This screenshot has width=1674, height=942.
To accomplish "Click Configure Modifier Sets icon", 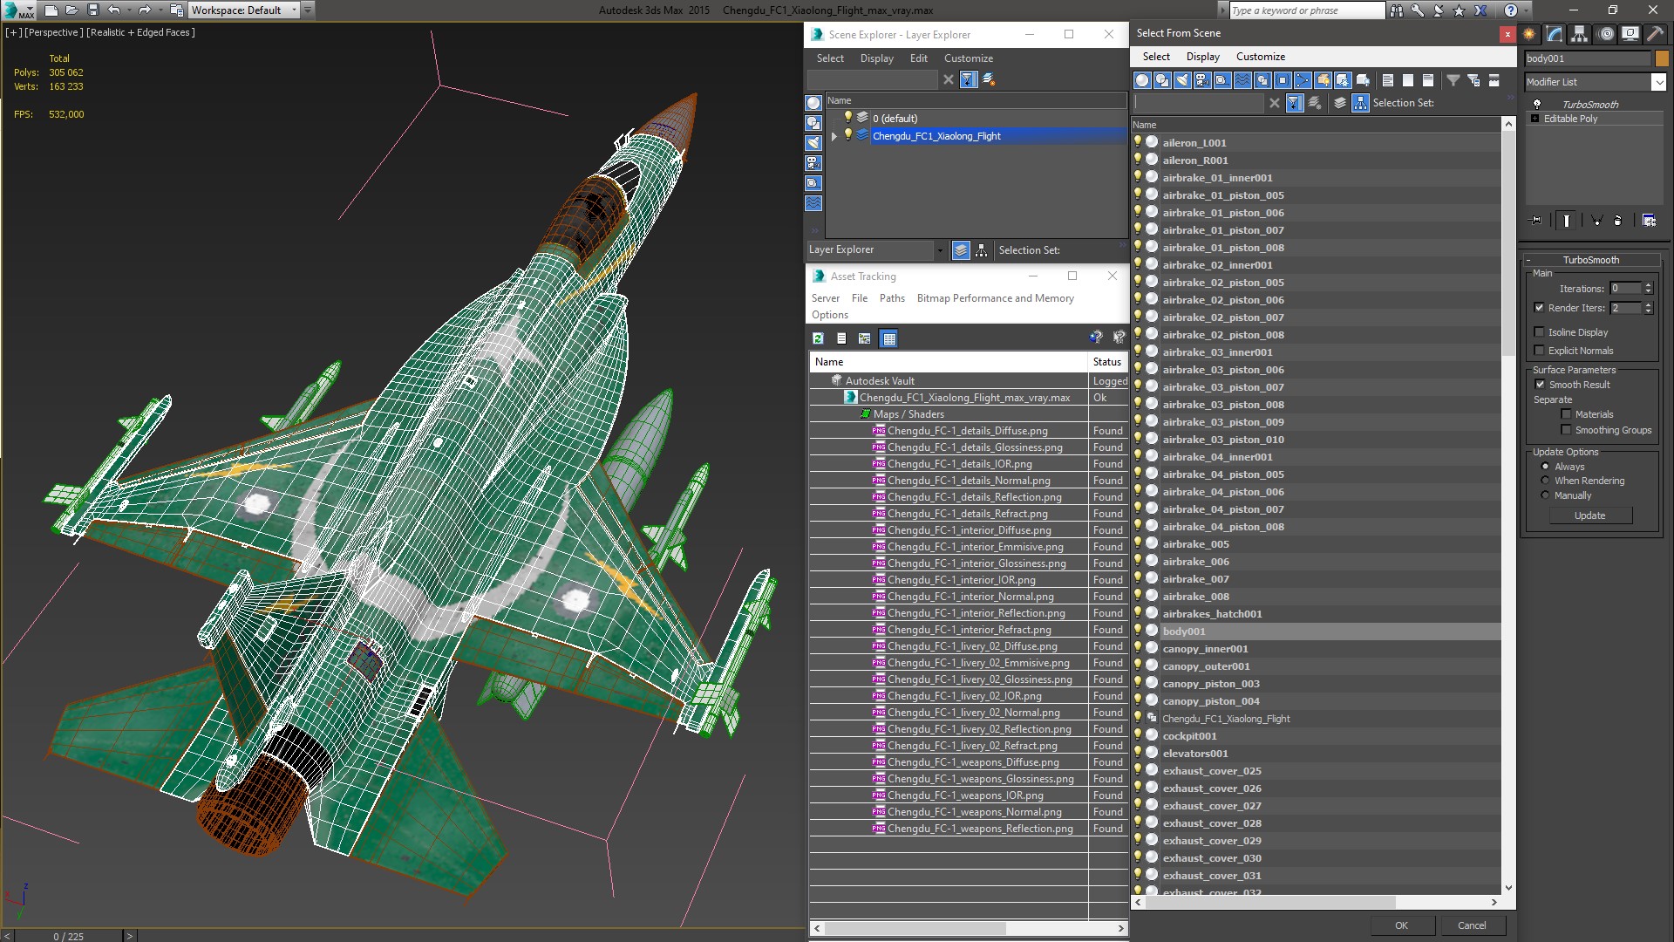I will click(1650, 221).
